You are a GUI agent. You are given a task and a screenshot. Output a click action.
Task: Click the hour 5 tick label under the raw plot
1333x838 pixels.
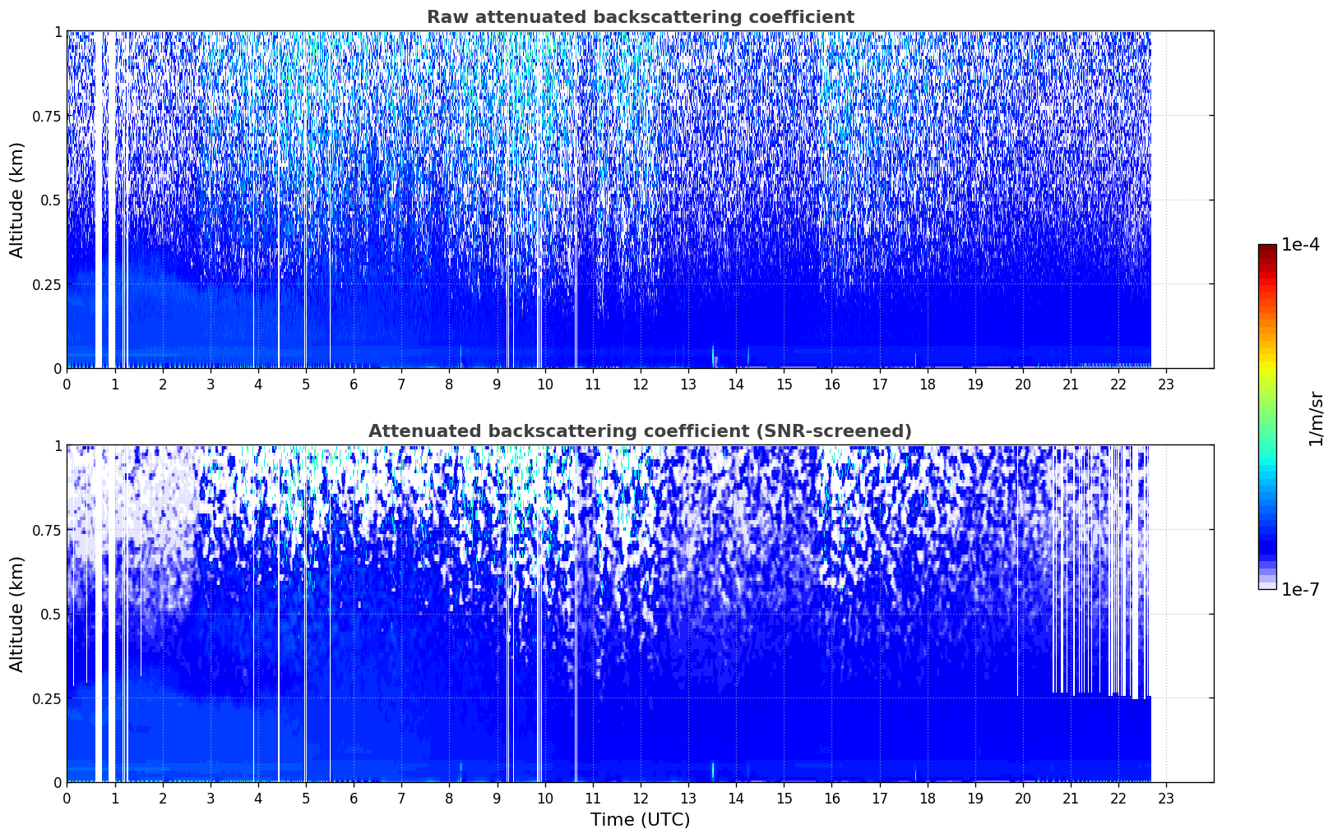[x=306, y=384]
